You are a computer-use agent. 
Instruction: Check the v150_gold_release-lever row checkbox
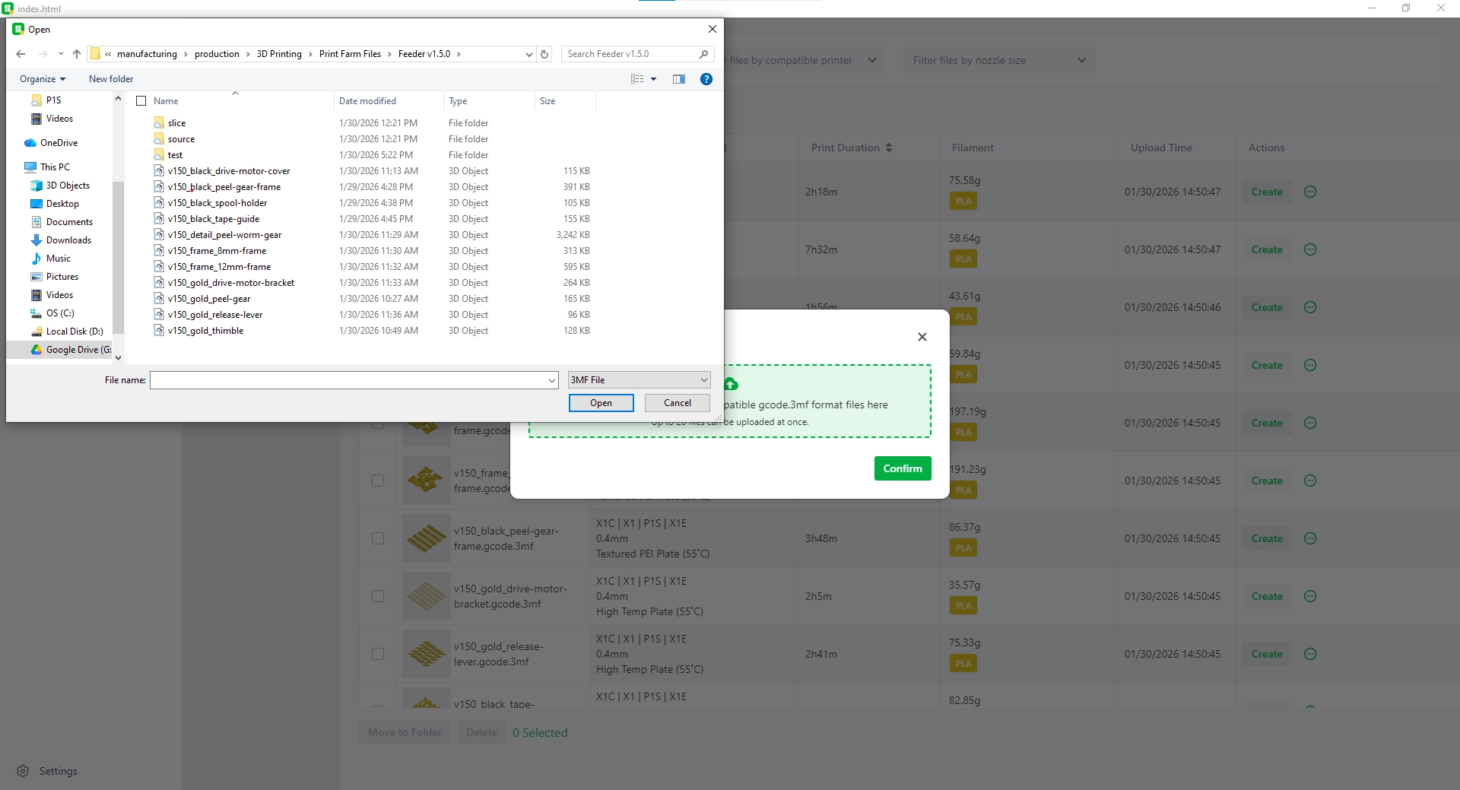click(378, 654)
